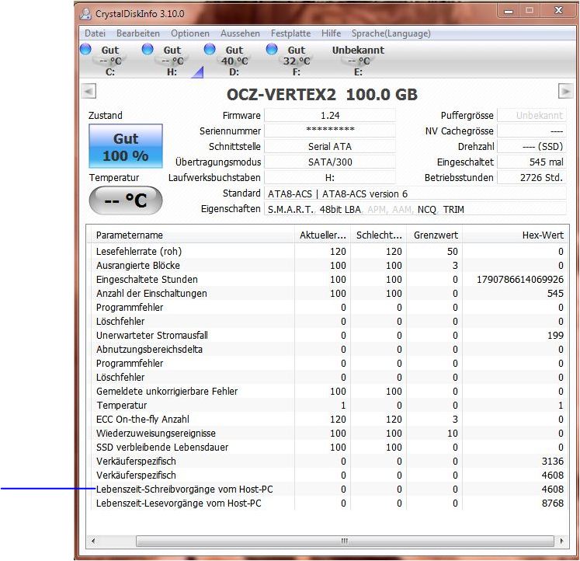Select the Anzahl der Einschaltungen row
The image size is (580, 561).
(328, 294)
